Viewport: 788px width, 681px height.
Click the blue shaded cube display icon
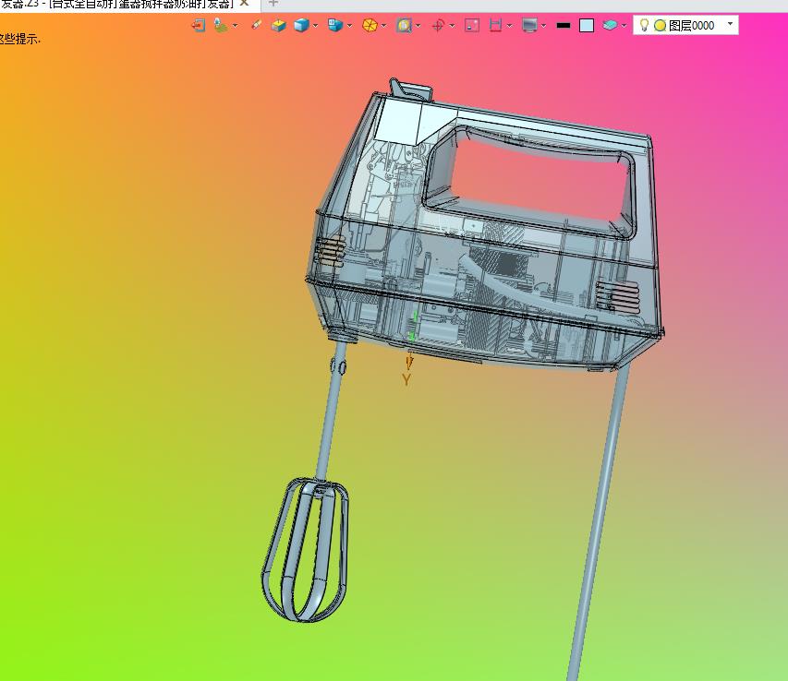[x=300, y=26]
